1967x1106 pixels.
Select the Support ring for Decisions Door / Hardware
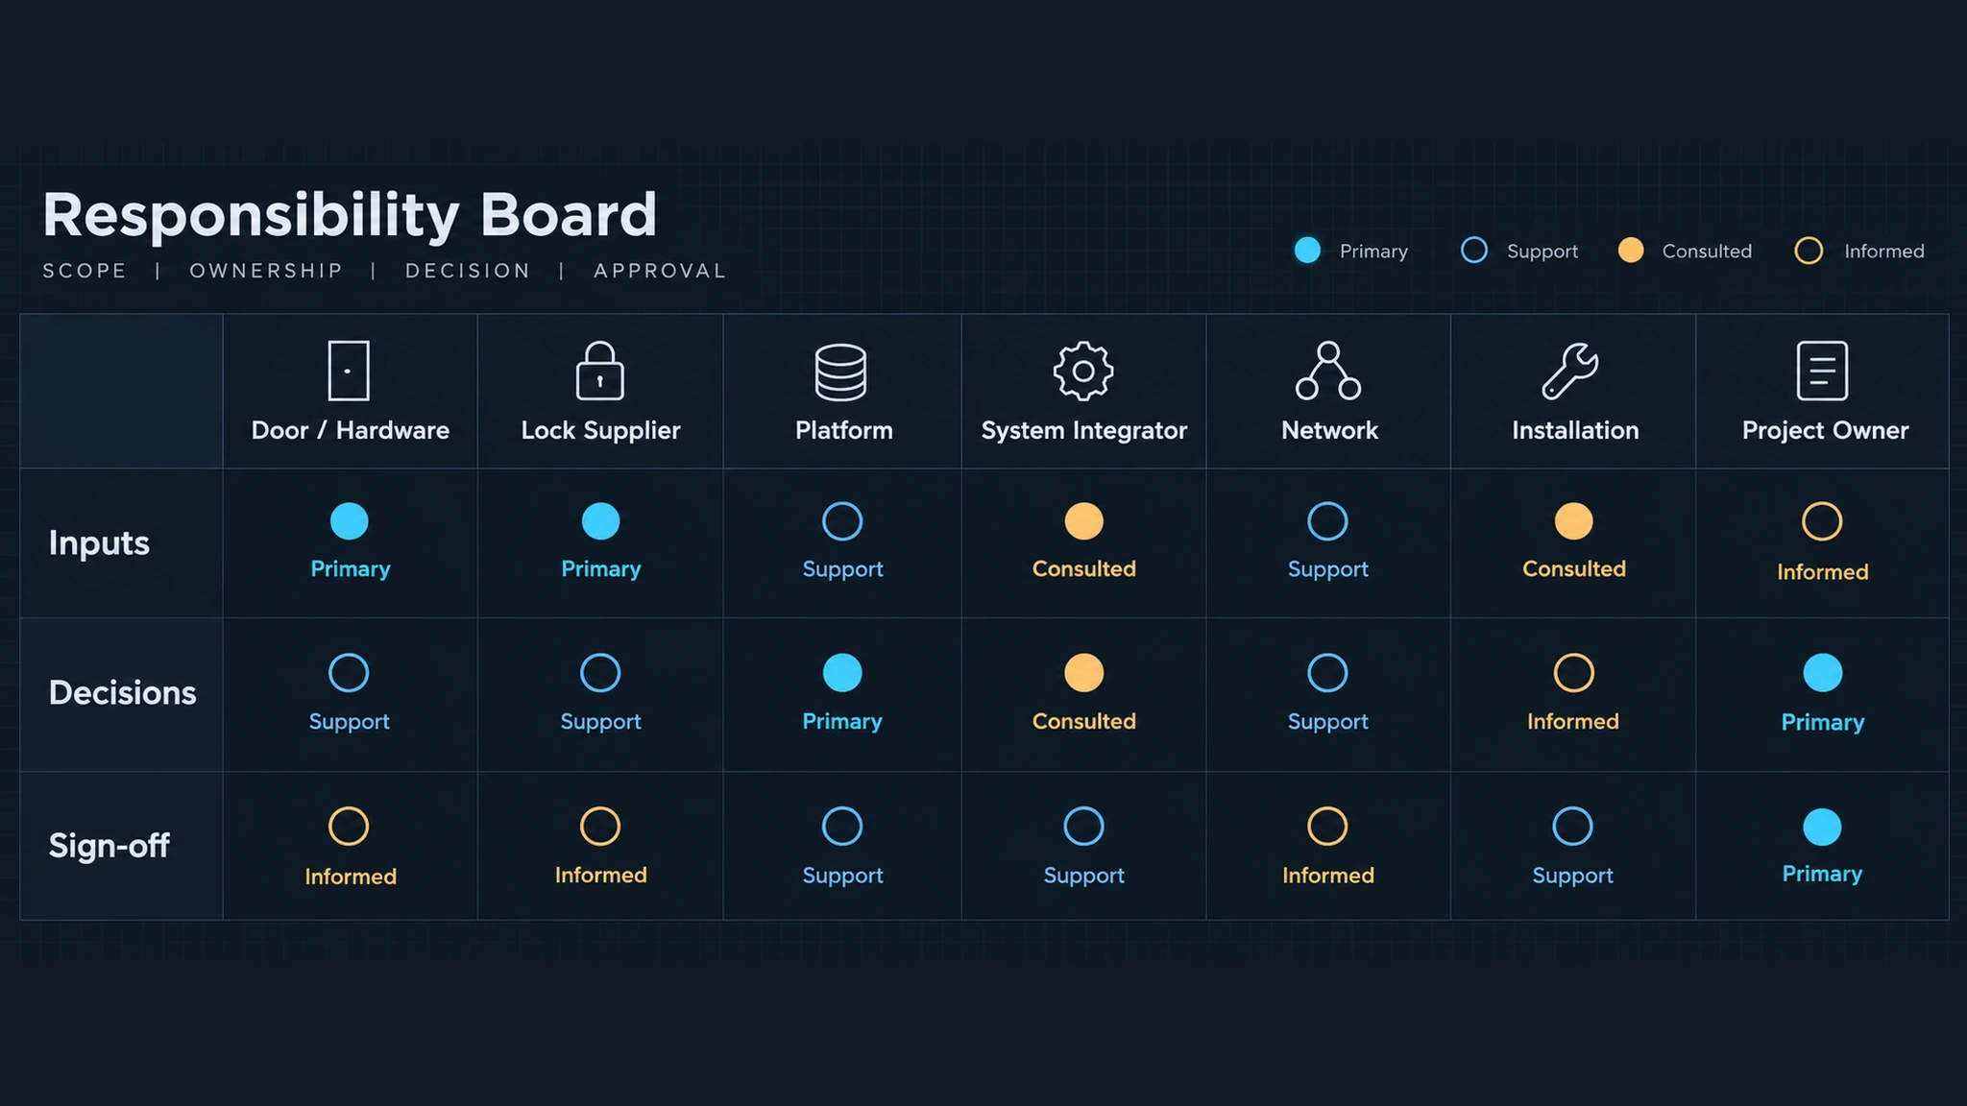[349, 673]
